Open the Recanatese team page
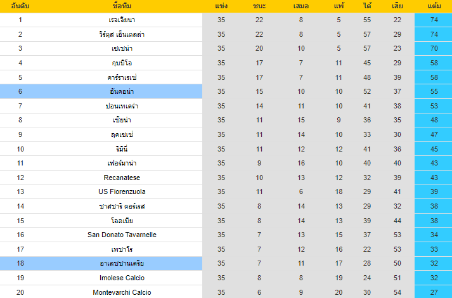The image size is (452, 298). click(x=122, y=178)
